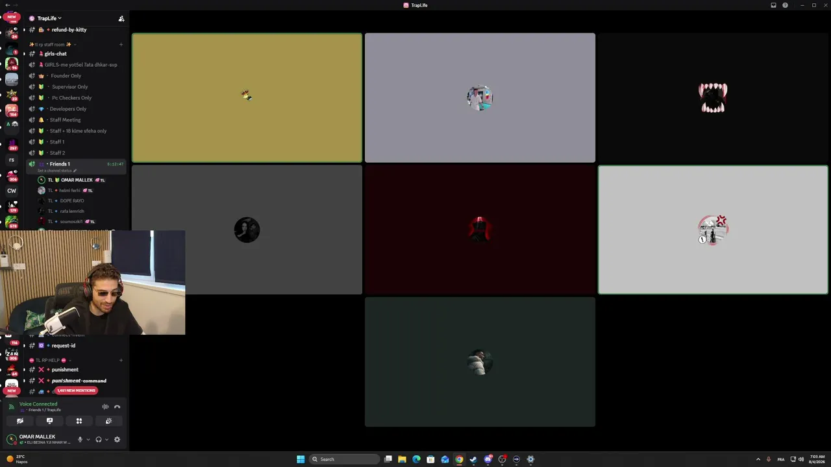This screenshot has height=467, width=831.
Task: Turn on the camera in voice panel
Action: [20, 421]
